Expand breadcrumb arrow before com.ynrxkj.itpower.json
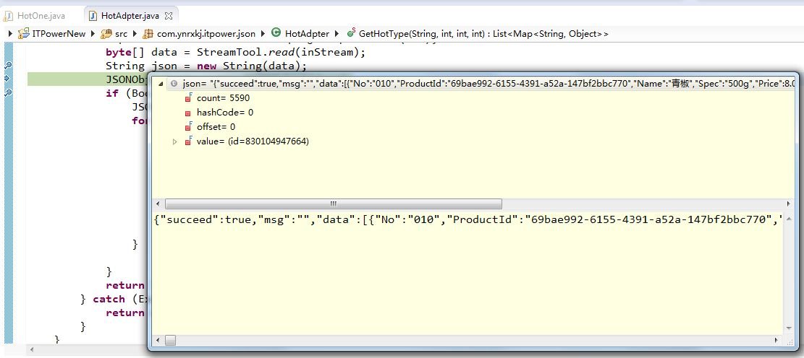Image resolution: width=804 pixels, height=358 pixels. (x=135, y=34)
